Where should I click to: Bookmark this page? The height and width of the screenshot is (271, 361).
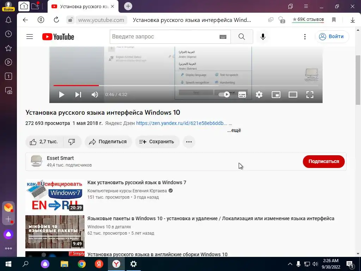[x=334, y=20]
